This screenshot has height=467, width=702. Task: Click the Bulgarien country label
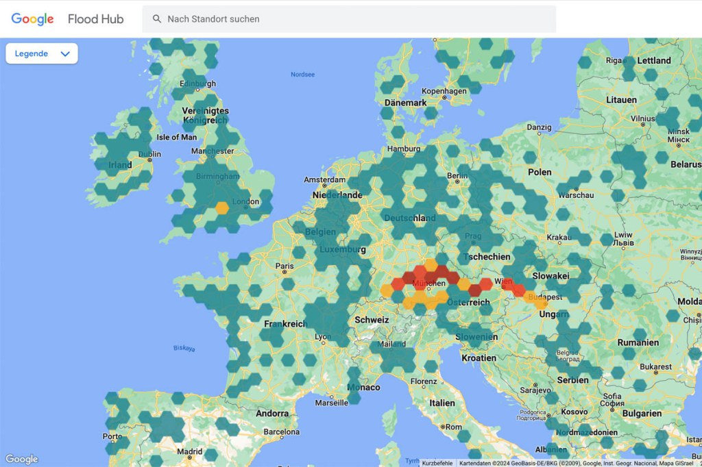(x=642, y=414)
